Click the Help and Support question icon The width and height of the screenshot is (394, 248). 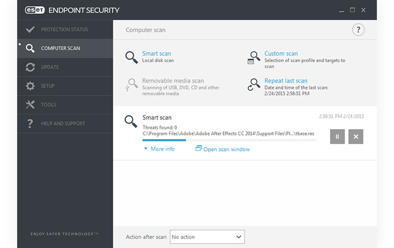[x=30, y=123]
